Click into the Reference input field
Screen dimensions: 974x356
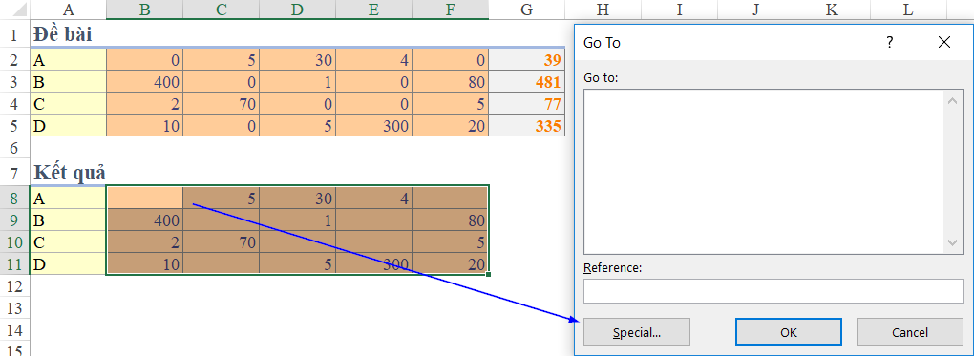pyautogui.click(x=773, y=291)
